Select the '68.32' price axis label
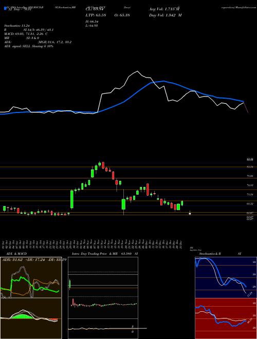Screen dimensions: 257x339 [x=250, y=204]
